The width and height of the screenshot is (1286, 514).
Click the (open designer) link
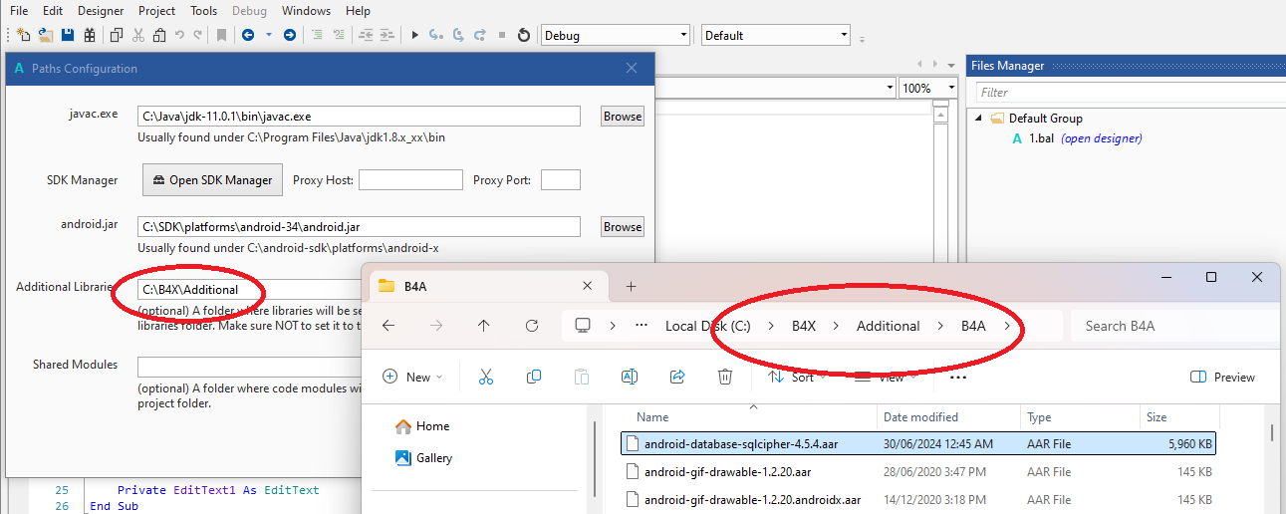click(1101, 138)
